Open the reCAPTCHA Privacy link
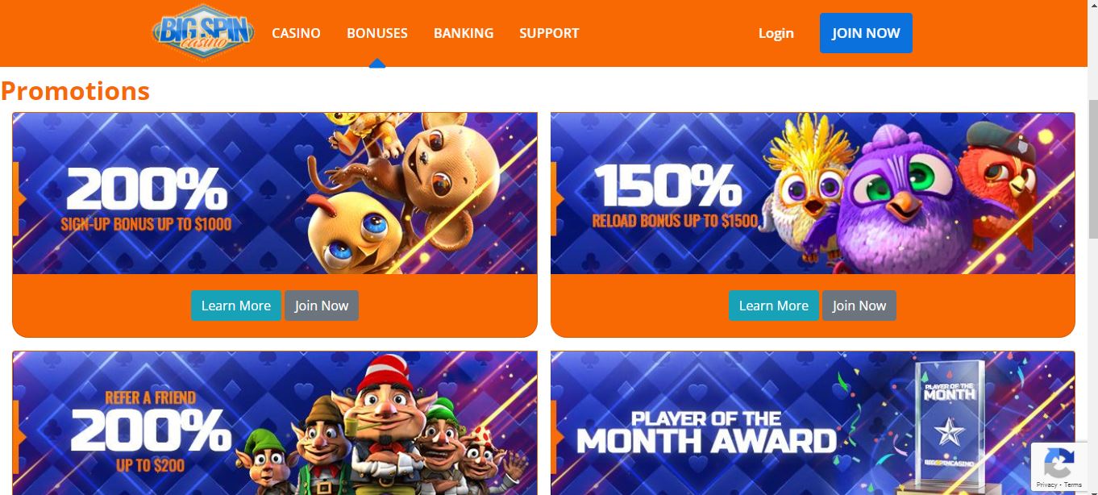This screenshot has height=495, width=1098. point(1046,485)
